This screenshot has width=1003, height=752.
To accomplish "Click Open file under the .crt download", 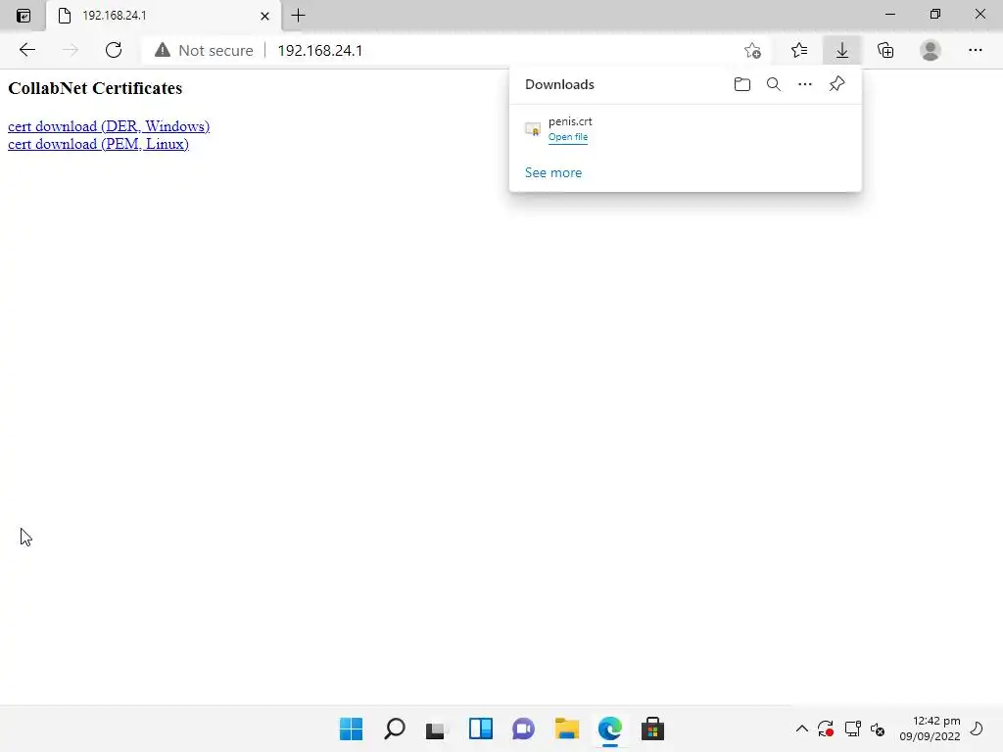I will tap(568, 137).
